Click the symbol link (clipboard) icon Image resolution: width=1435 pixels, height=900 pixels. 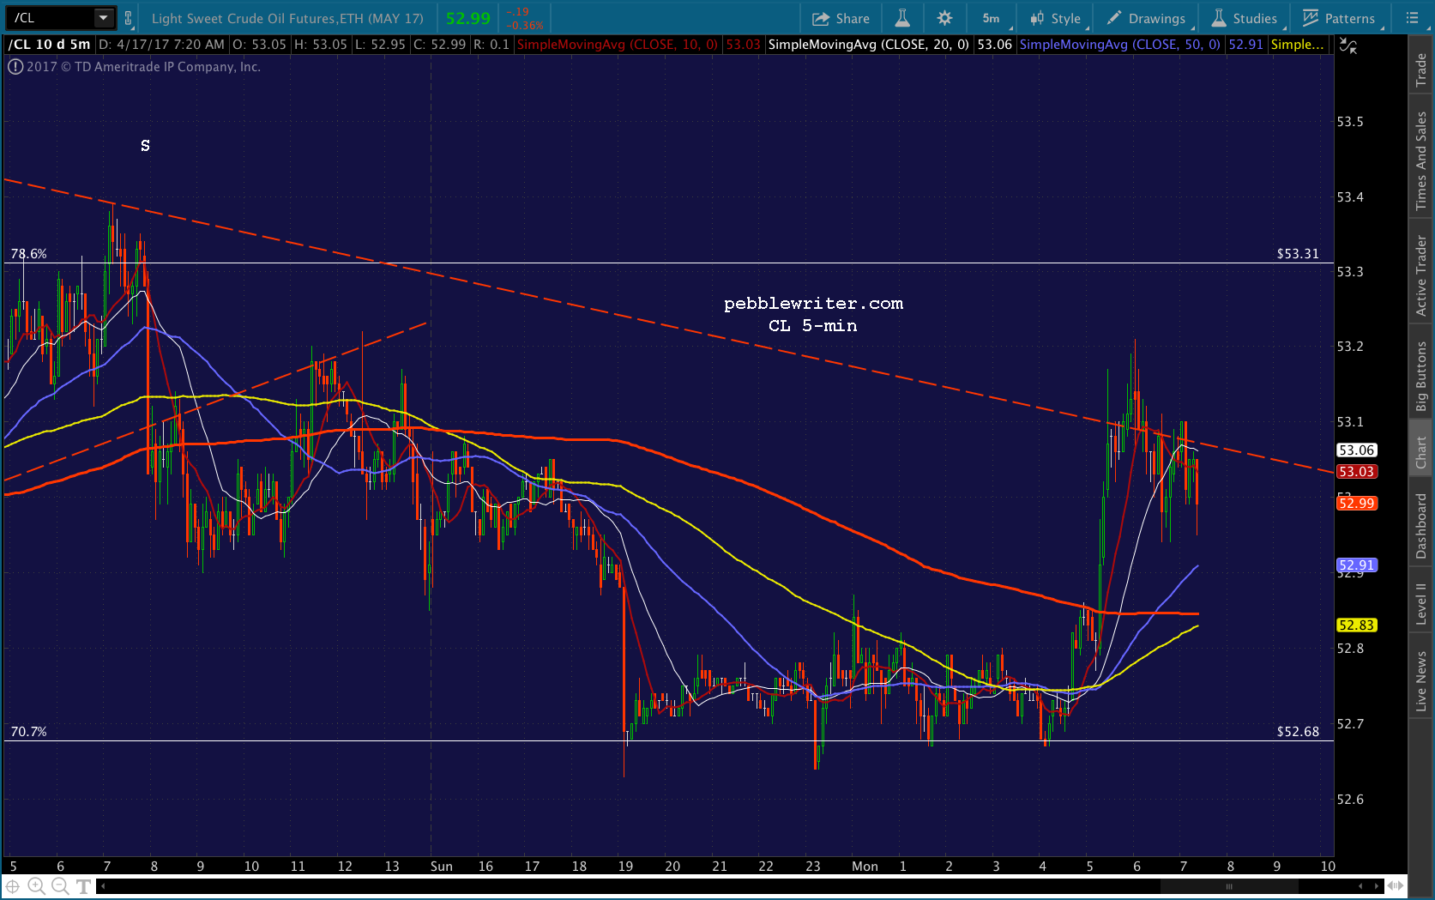tap(128, 18)
